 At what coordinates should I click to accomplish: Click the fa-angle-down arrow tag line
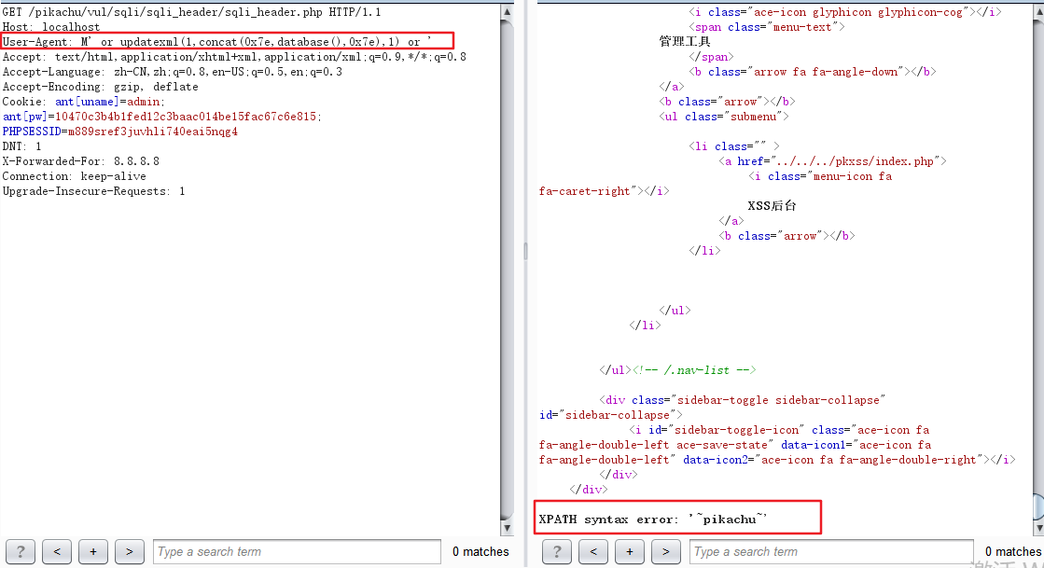click(x=813, y=72)
